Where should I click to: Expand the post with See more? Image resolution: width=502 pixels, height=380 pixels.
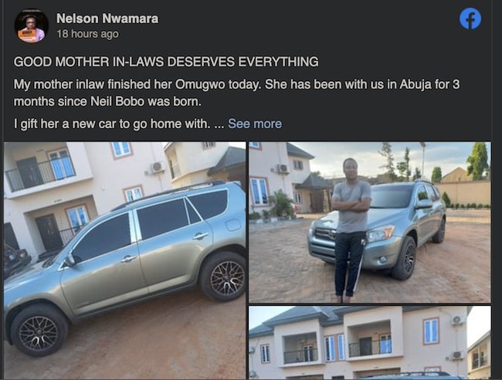click(255, 124)
